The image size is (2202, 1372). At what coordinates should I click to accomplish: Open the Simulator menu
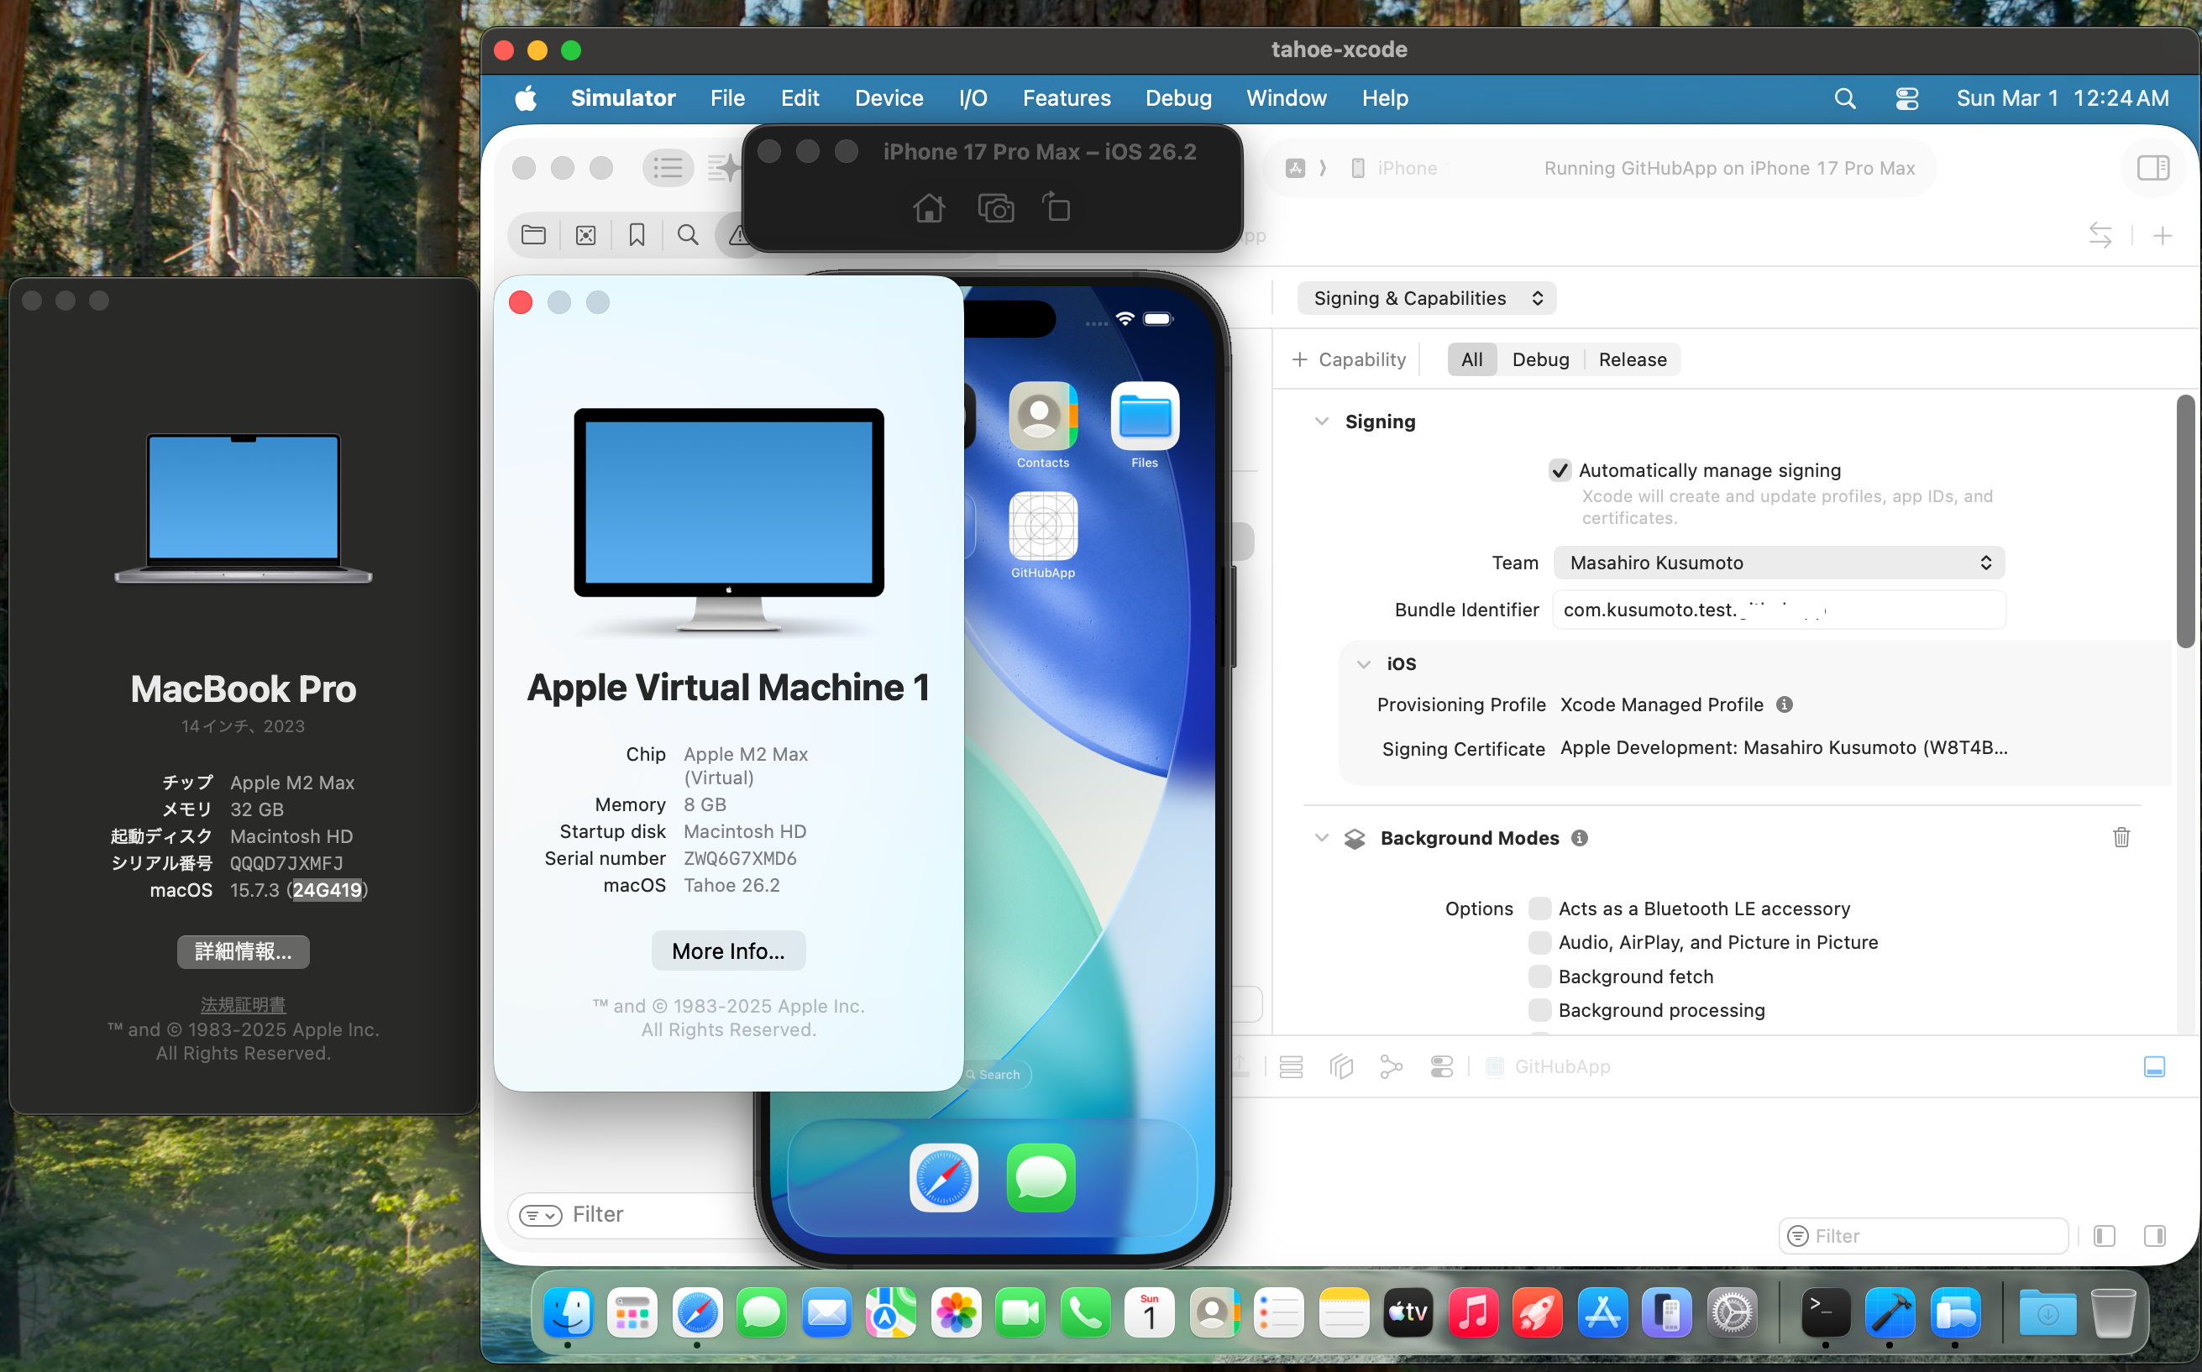623,99
